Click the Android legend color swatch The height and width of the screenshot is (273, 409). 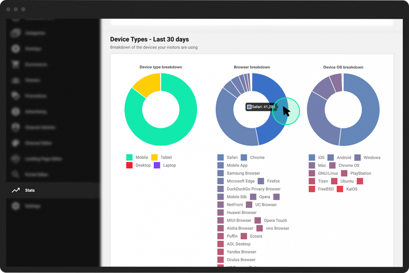click(x=331, y=157)
